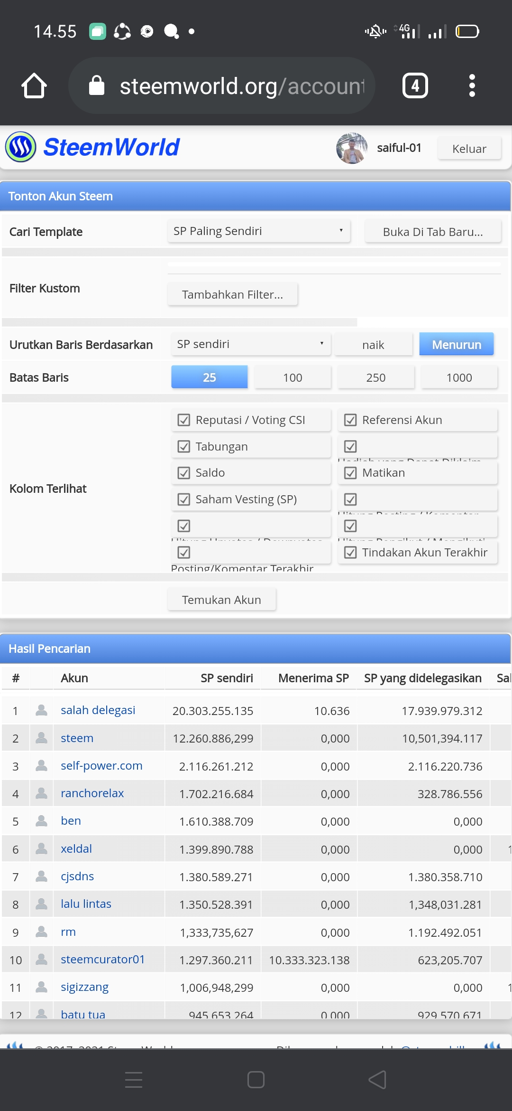
Task: Click the Hasil Pencarian panel header
Action: (x=255, y=649)
